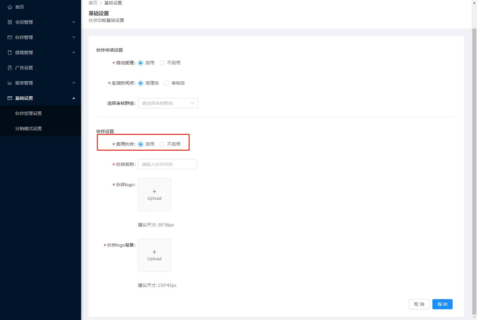This screenshot has width=477, height=320.
Task: Choose 受理后 for 生效时间点
Action: pyautogui.click(x=141, y=83)
